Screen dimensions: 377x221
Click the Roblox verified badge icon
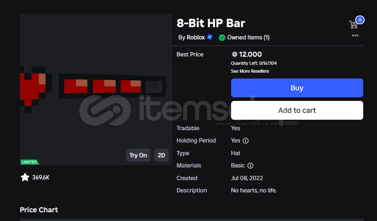click(210, 37)
